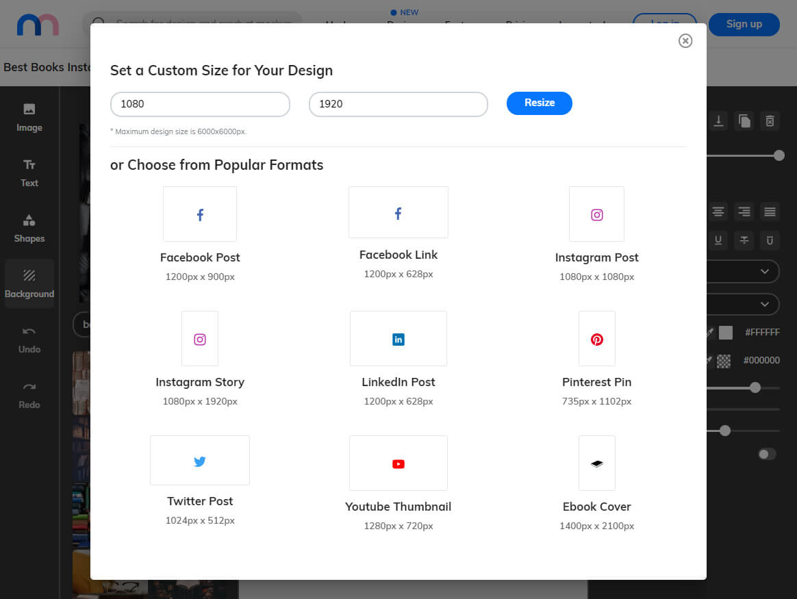This screenshot has height=599, width=797.
Task: Toggle overline text formatting
Action: pos(770,240)
